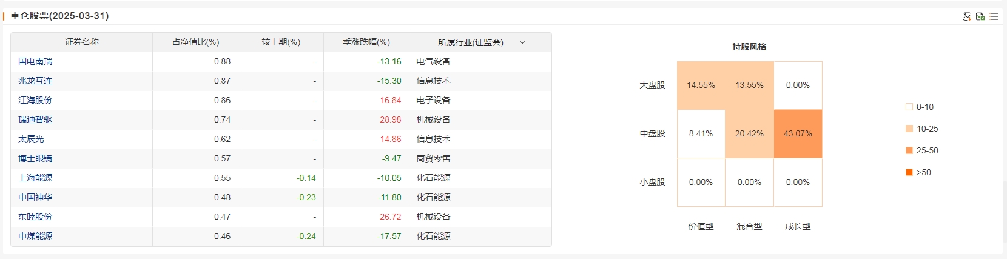Viewport: 1007px width, 259px height.
Task: Click the 重仓股票(2025-03-31) section title
Action: tap(59, 16)
